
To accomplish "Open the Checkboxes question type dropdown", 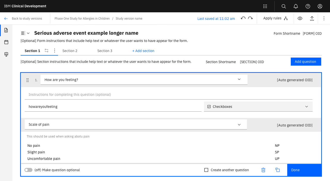I will click(258, 107).
